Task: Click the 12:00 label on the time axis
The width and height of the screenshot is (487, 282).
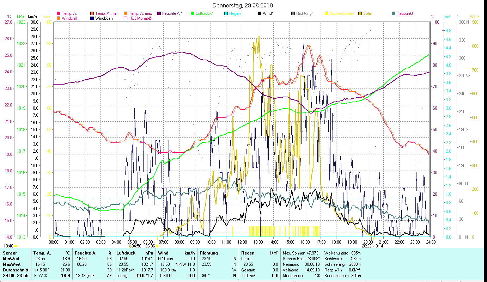Action: [x=242, y=242]
